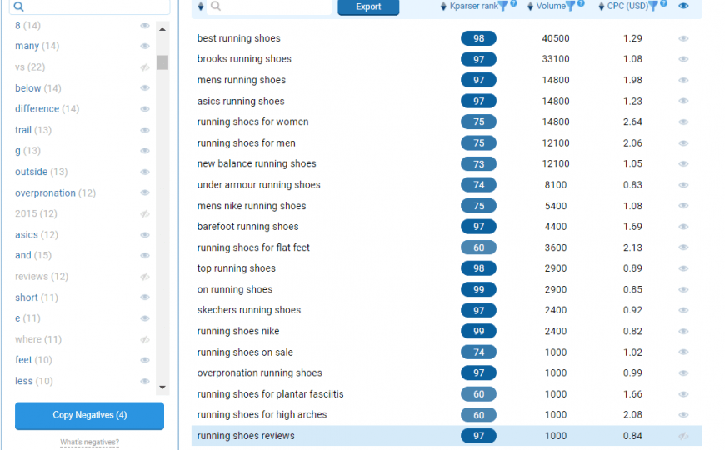Click keyword 'under armour running shoes'
Viewport: 725px width, 450px height.
259,185
